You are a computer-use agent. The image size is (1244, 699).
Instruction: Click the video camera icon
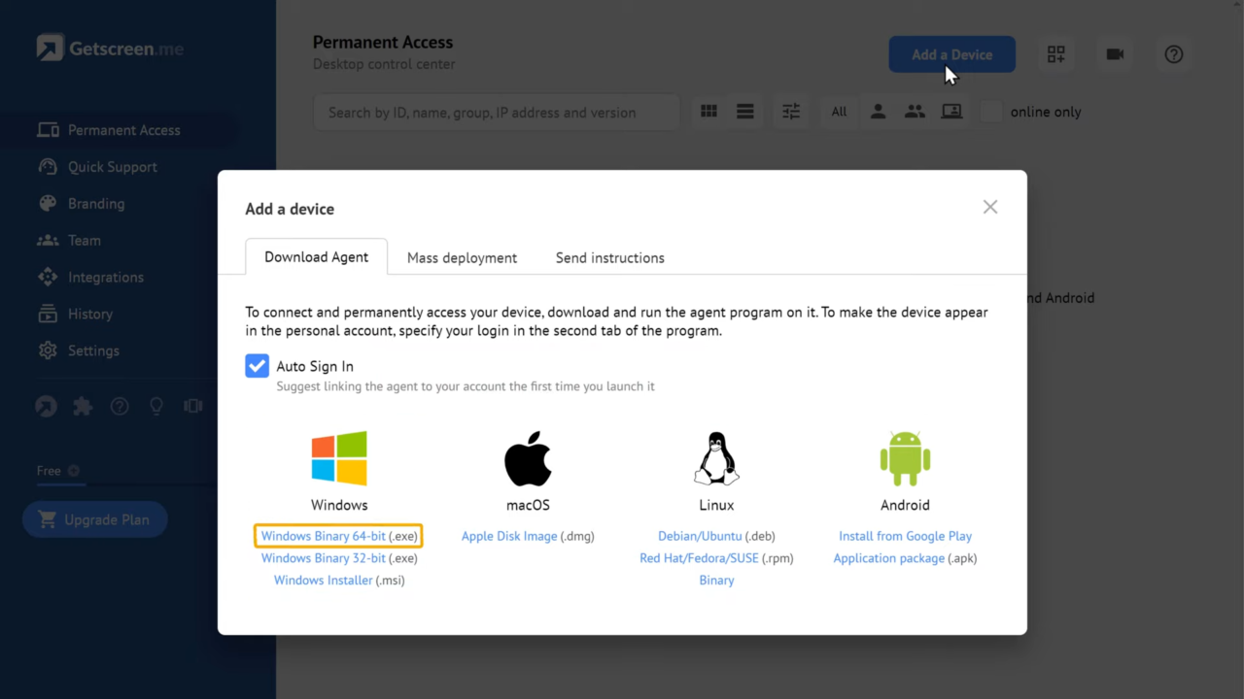pyautogui.click(x=1115, y=54)
